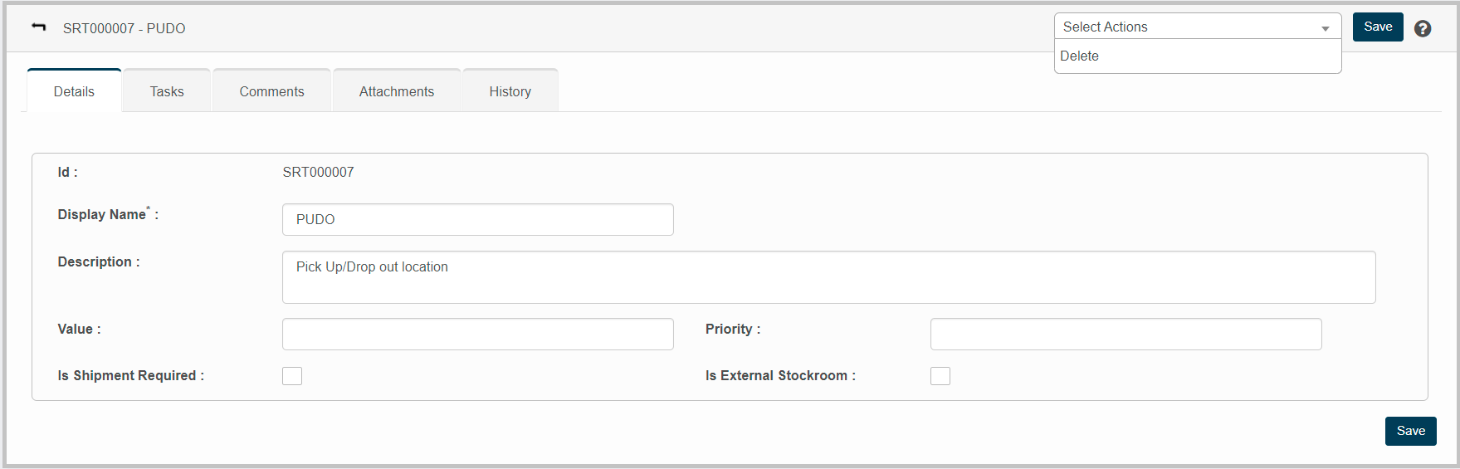Tick the Is External Stockroom checkbox
The image size is (1460, 469).
[940, 376]
